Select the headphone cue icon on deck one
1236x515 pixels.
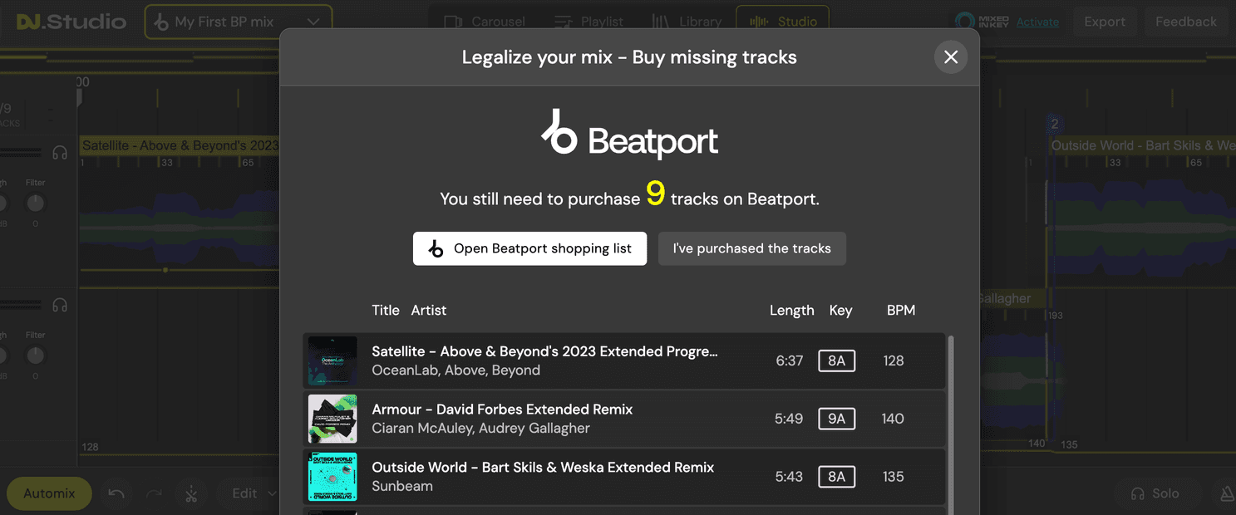[59, 152]
